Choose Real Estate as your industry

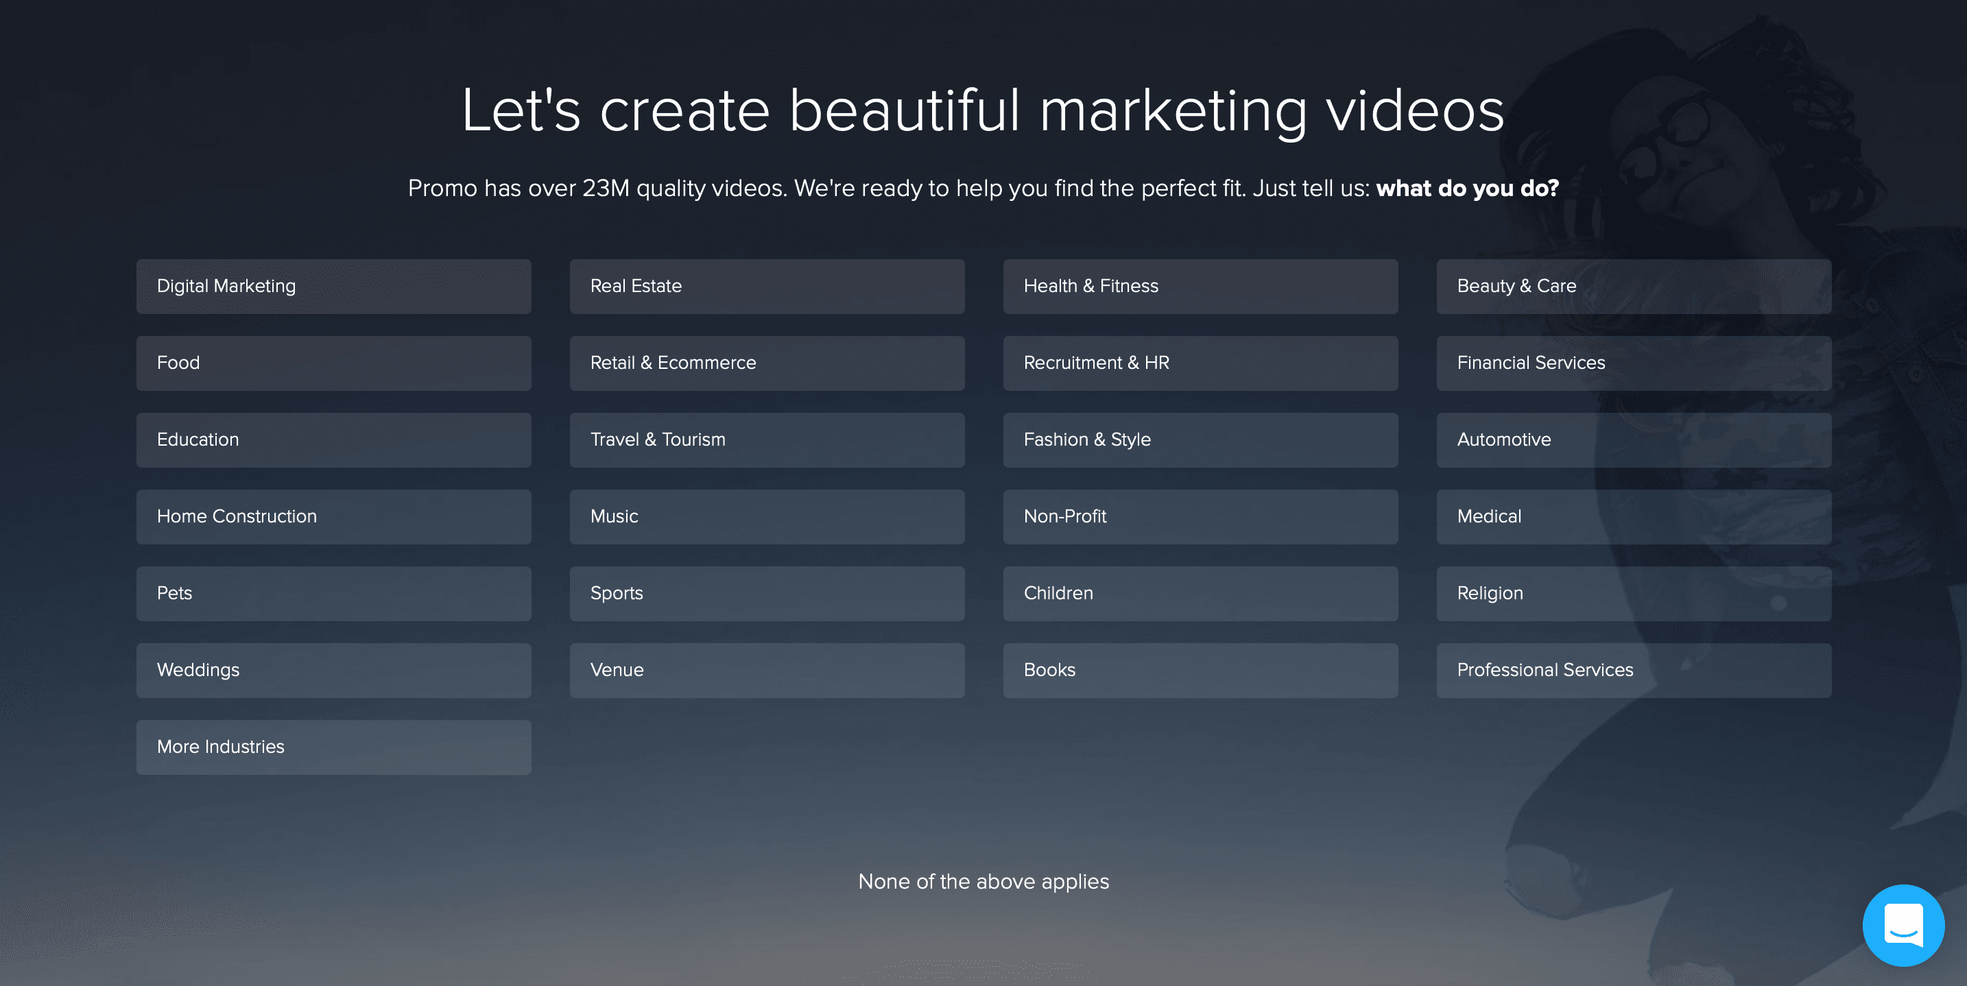click(767, 286)
